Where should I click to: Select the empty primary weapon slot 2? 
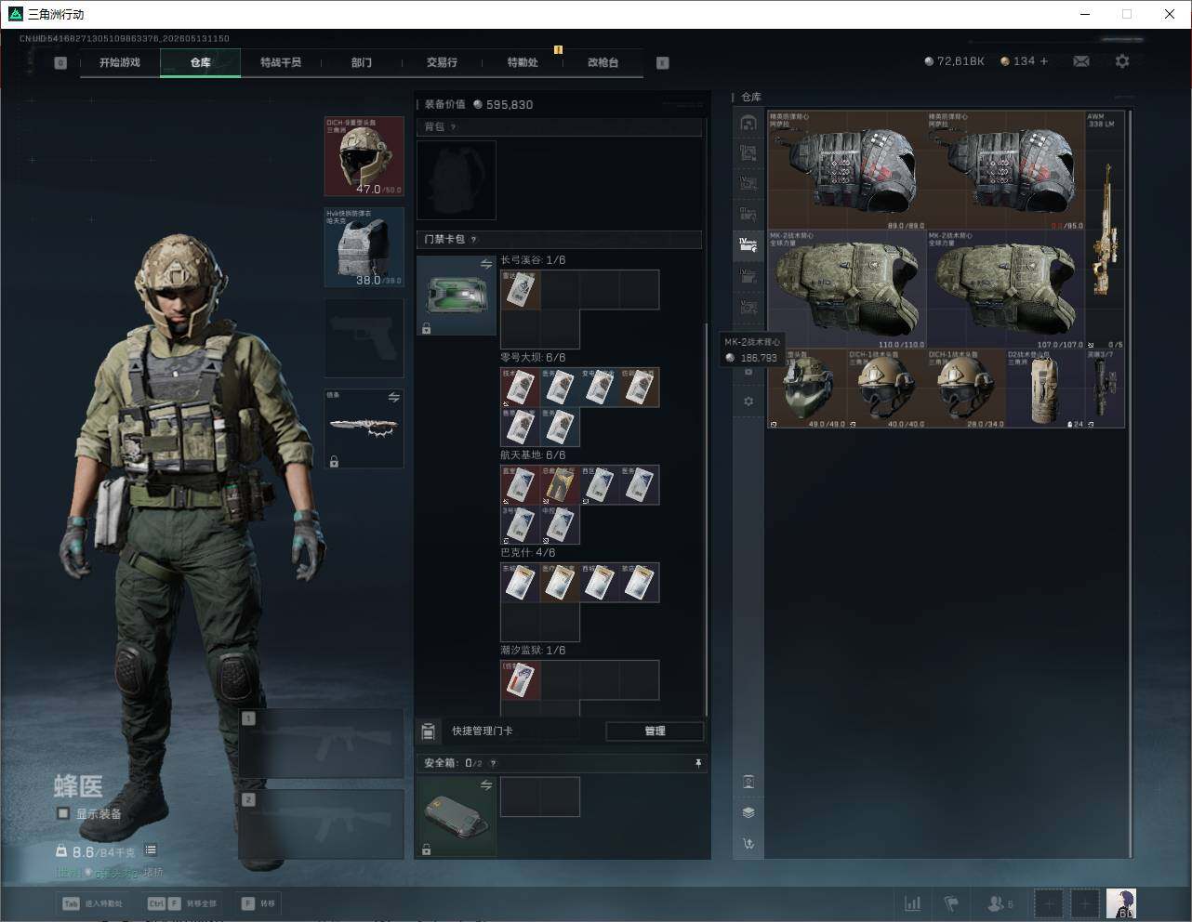322,824
